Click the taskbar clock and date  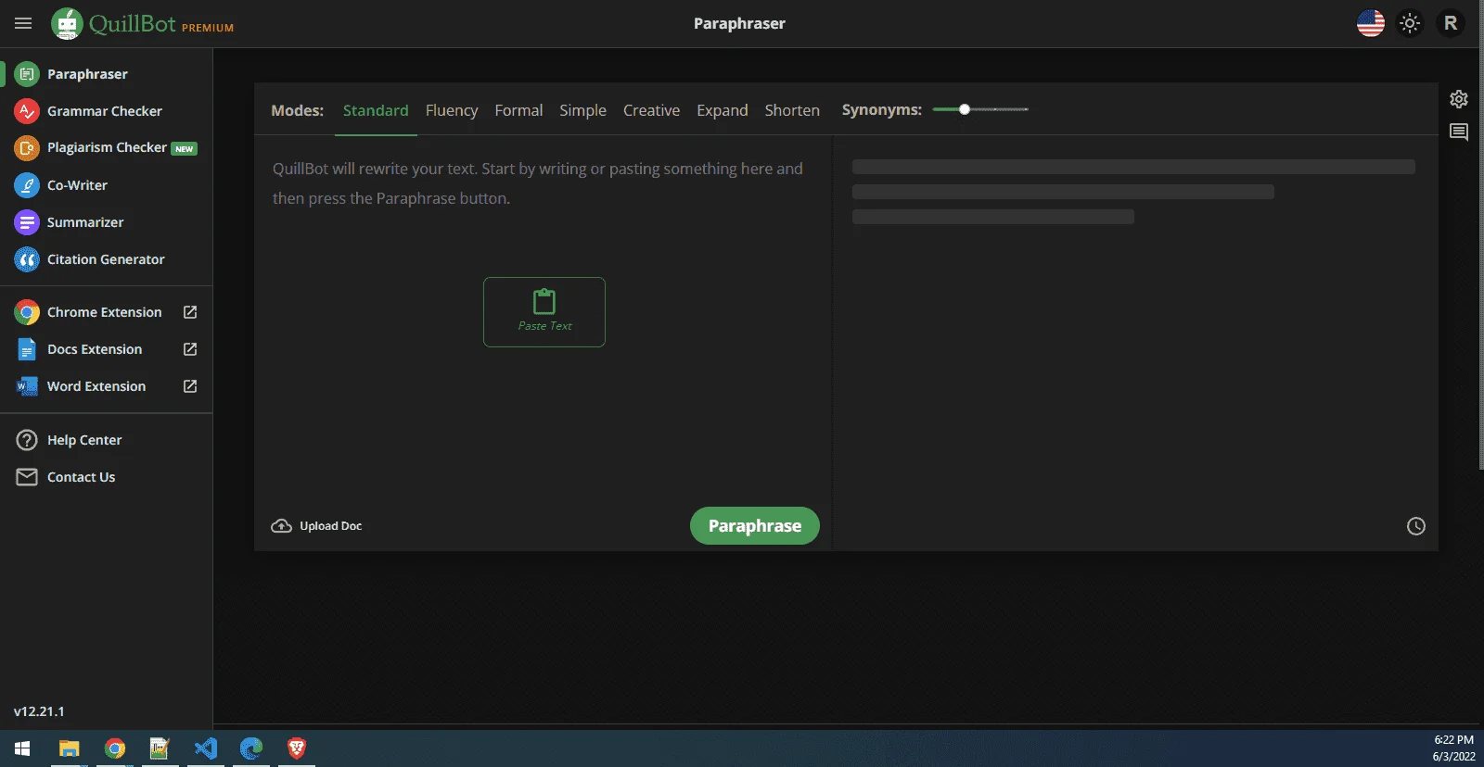1453,748
